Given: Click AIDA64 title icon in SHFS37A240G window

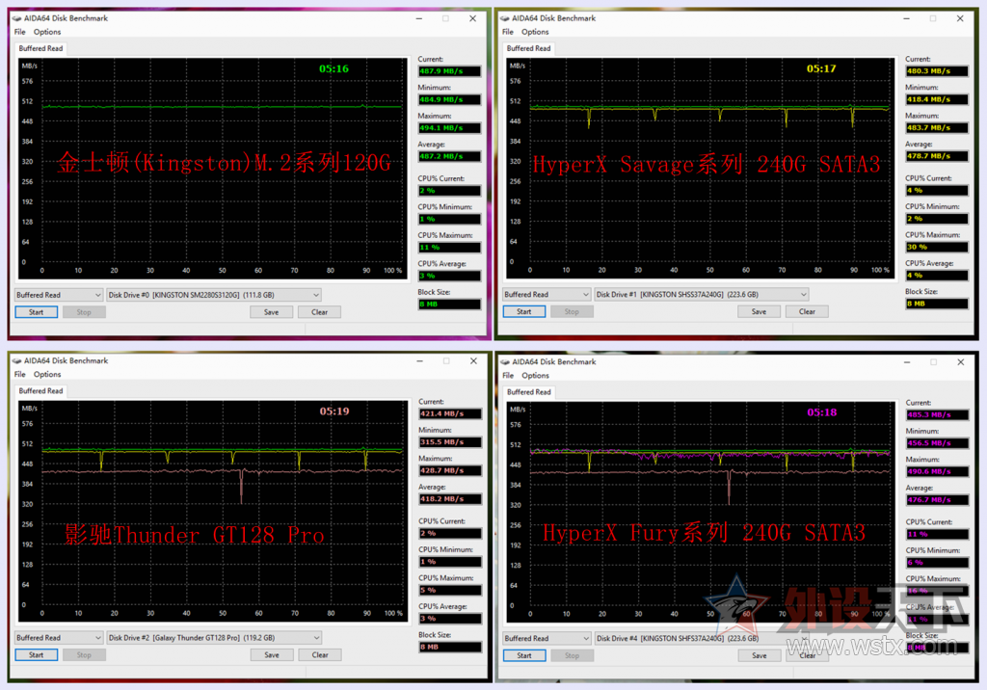Looking at the screenshot, I should point(505,362).
